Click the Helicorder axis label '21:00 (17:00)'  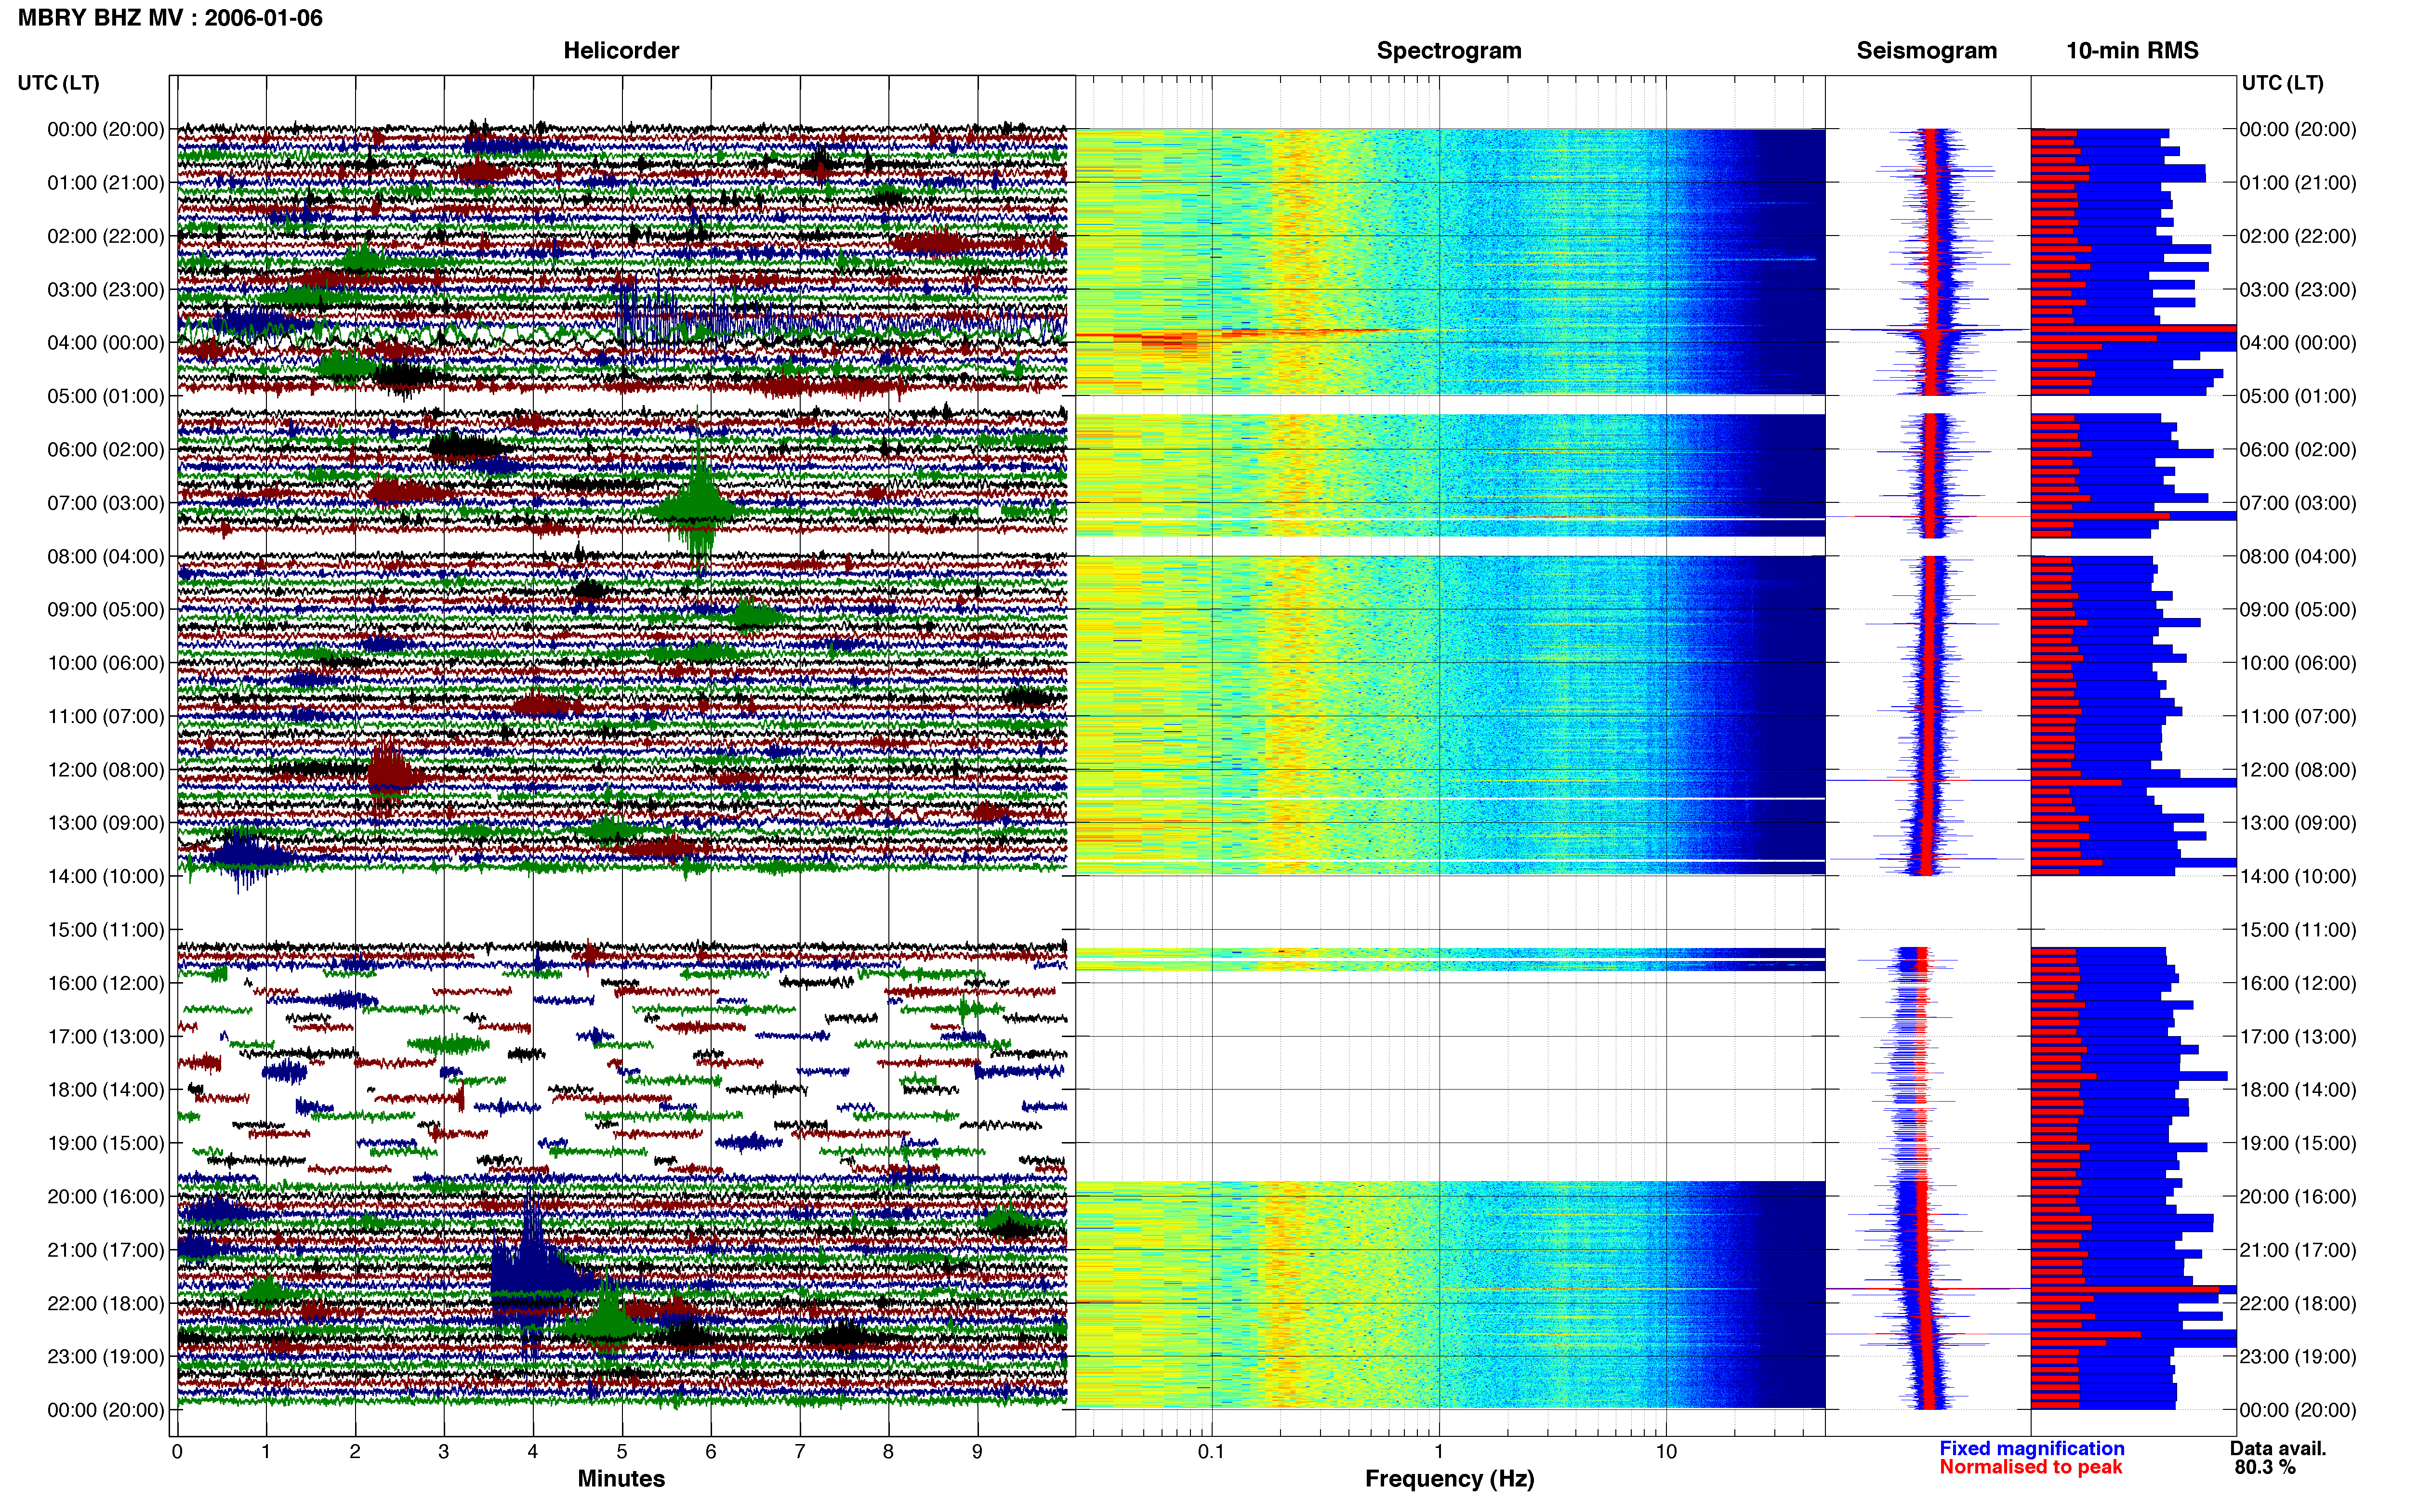point(106,1250)
